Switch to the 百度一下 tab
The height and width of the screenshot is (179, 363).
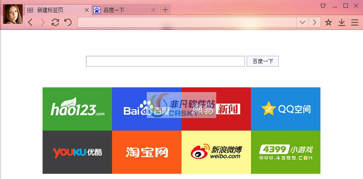point(125,10)
